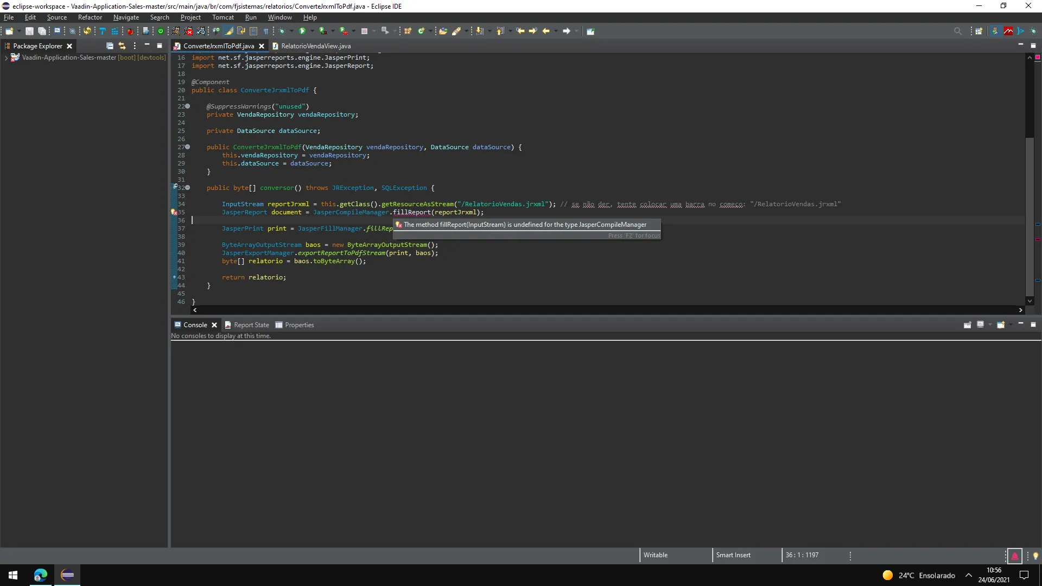Click the green Run button in toolbar

[302, 31]
